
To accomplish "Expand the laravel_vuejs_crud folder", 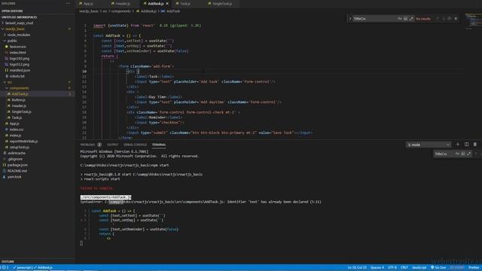I will (19, 23).
